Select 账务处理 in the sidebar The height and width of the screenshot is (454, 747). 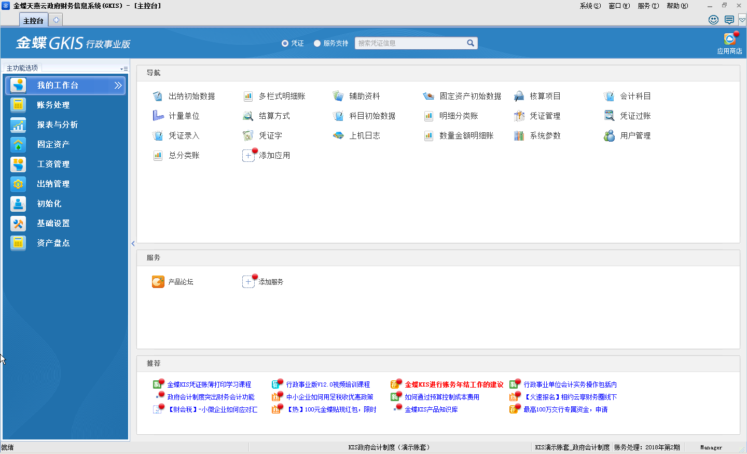pos(65,105)
